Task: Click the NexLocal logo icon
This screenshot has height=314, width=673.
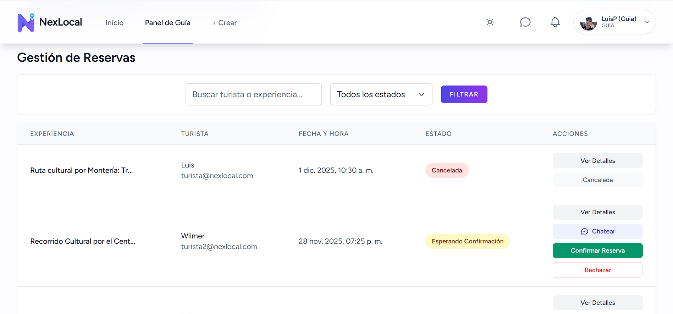Action: click(x=26, y=22)
